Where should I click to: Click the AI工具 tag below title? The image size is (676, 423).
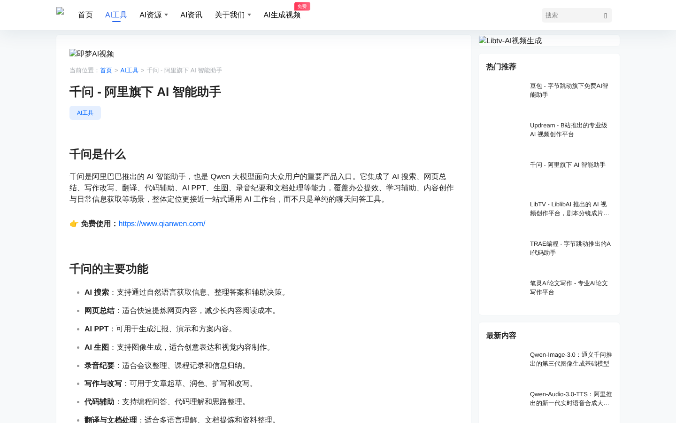pos(85,113)
